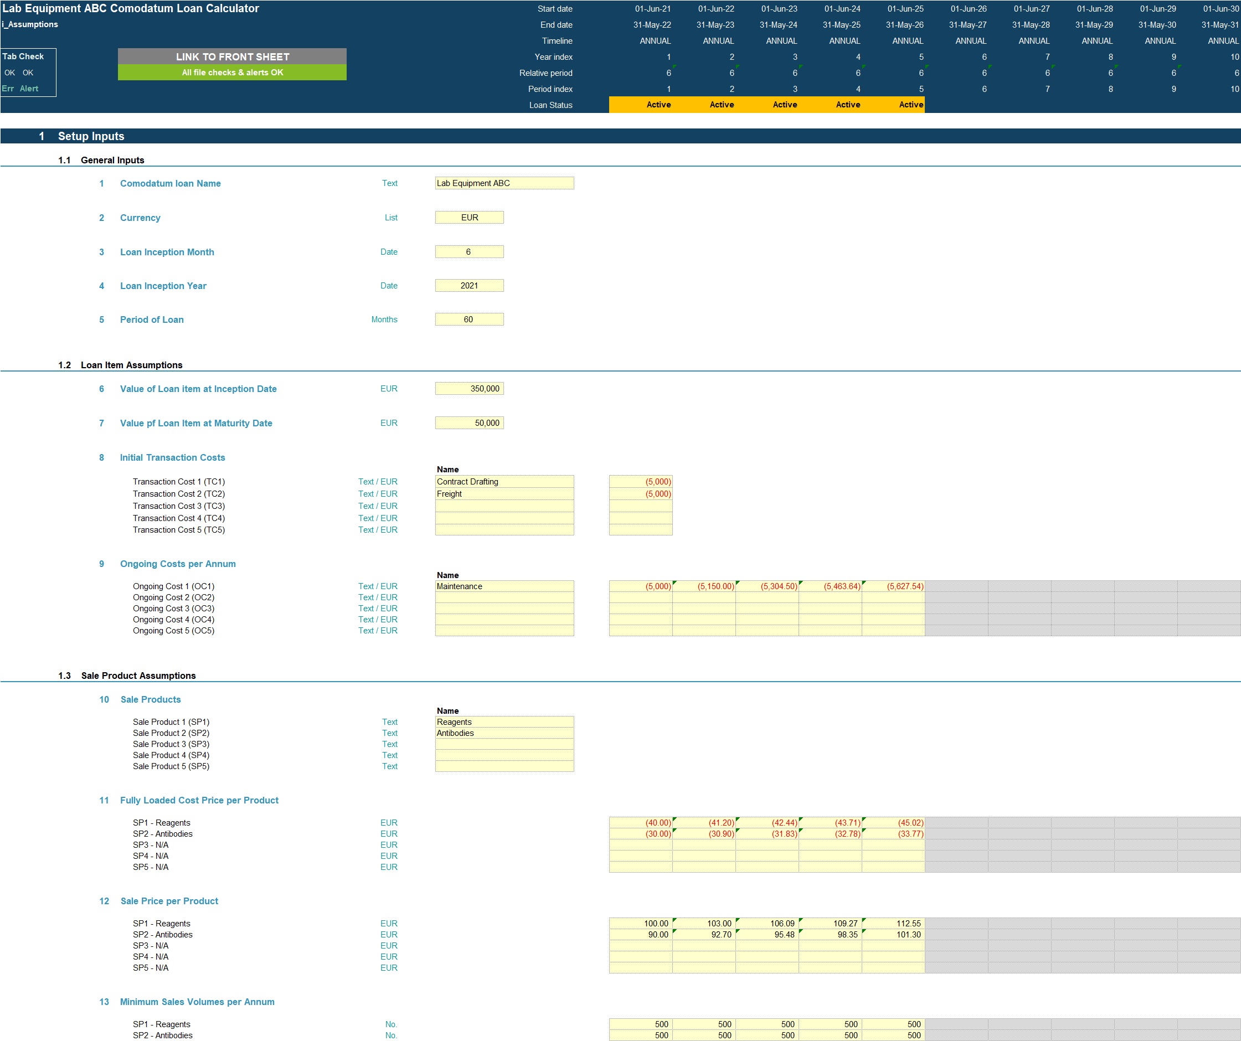Select Value of Loan item cell 350,000
The width and height of the screenshot is (1241, 1041).
click(x=469, y=389)
